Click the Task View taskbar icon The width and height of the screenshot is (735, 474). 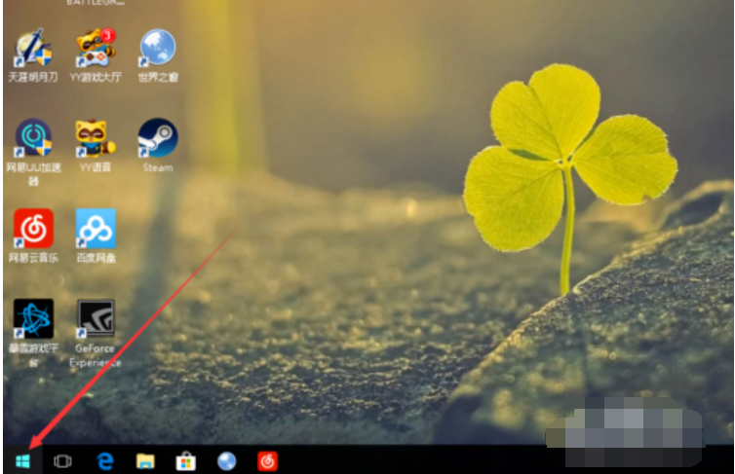pos(63,460)
